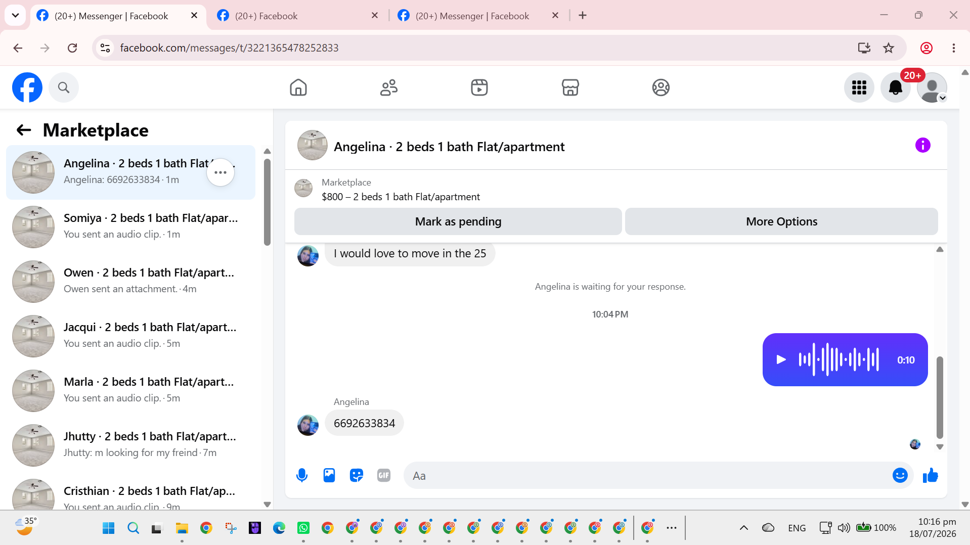Click Angelina's avatar next to phone number
970x545 pixels.
point(308,425)
